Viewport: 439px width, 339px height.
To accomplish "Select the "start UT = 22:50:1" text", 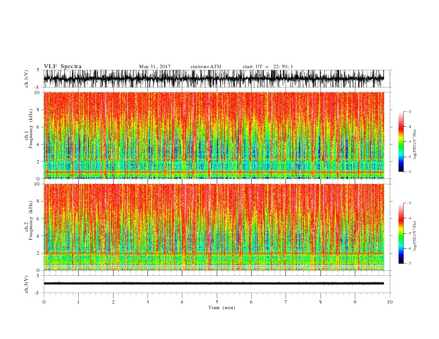I will coord(268,66).
